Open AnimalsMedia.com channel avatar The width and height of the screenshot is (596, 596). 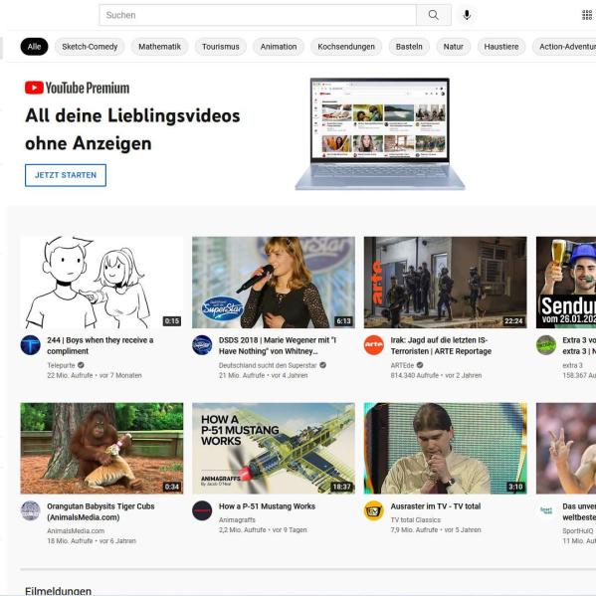31,510
